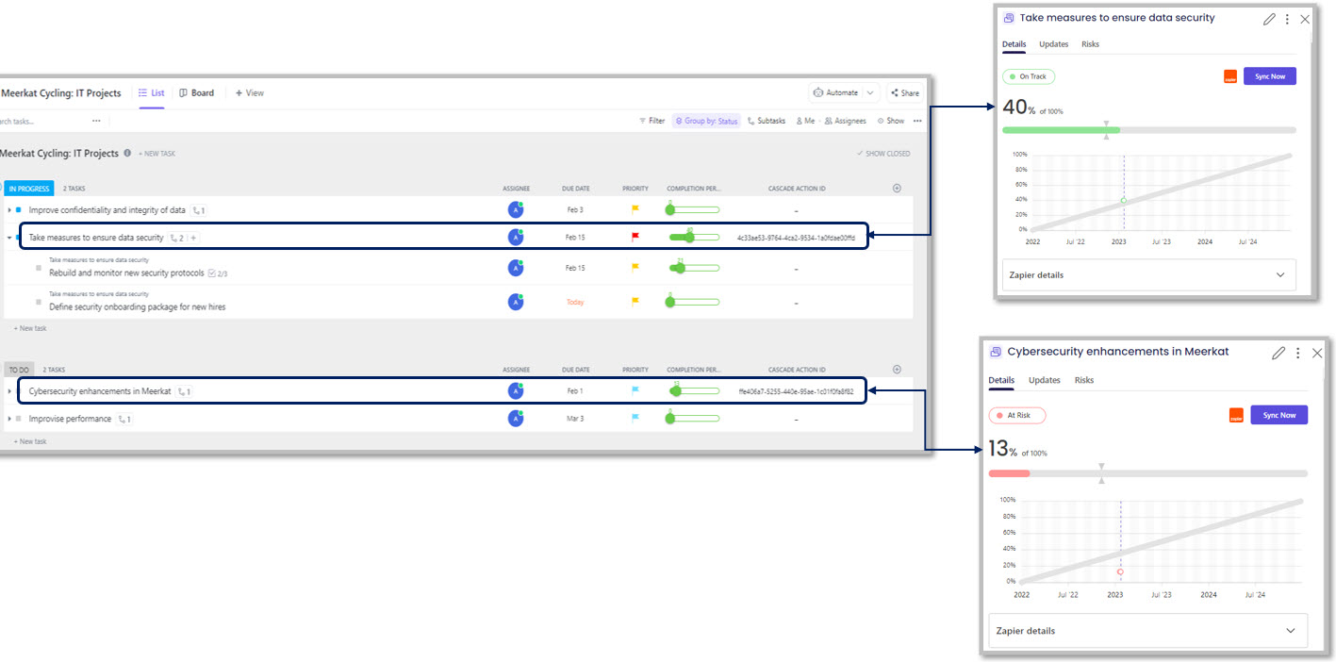Open the three-dot menu in the data security panel
Screen dimensions: 1336x662
pyautogui.click(x=1287, y=19)
